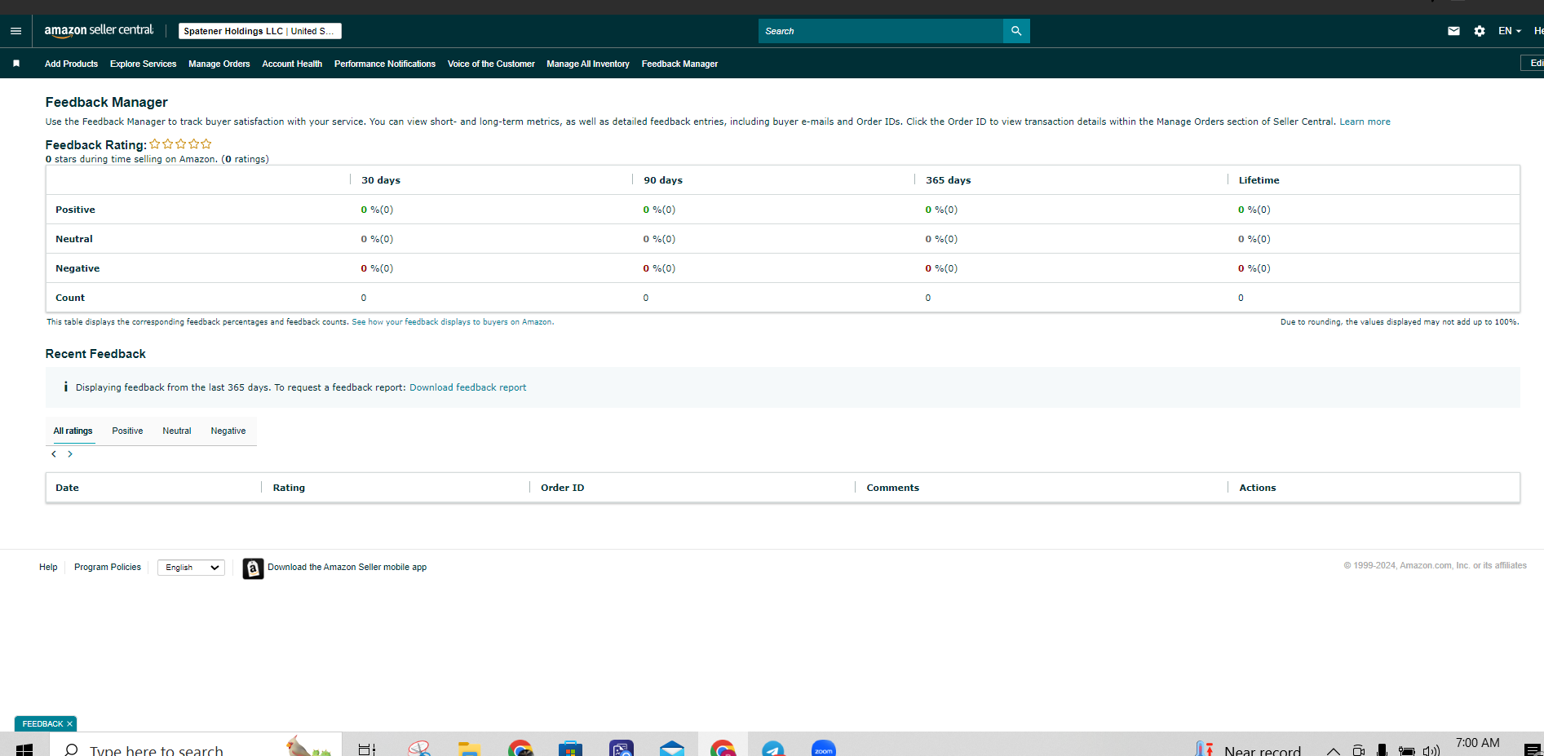This screenshot has height=756, width=1544.
Task: Open Explore Services menu item
Action: pyautogui.click(x=143, y=64)
